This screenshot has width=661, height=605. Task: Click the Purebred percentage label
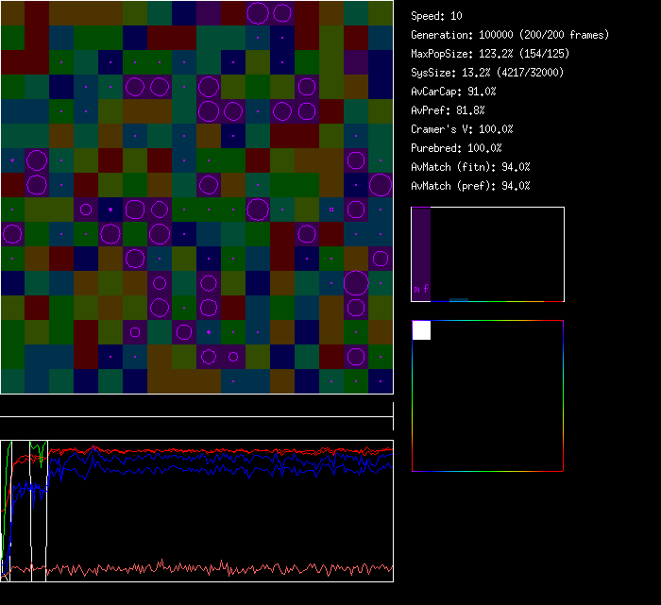457,148
